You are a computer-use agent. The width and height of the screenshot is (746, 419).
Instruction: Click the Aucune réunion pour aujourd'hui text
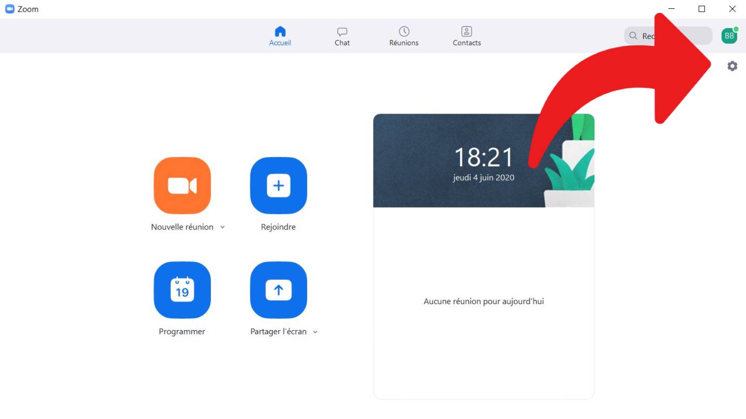pos(484,301)
